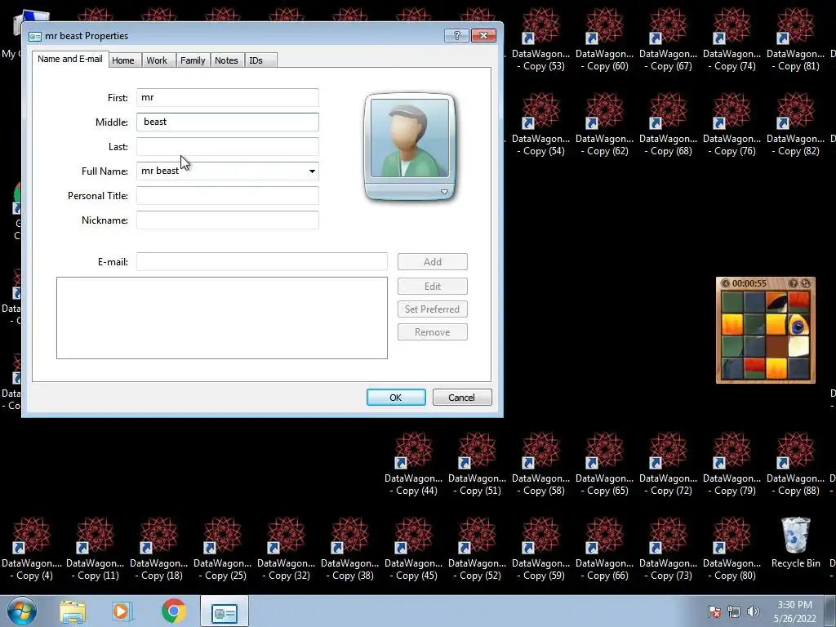This screenshot has height=627, width=836.
Task: Open the Recycle Bin icon
Action: point(795,543)
